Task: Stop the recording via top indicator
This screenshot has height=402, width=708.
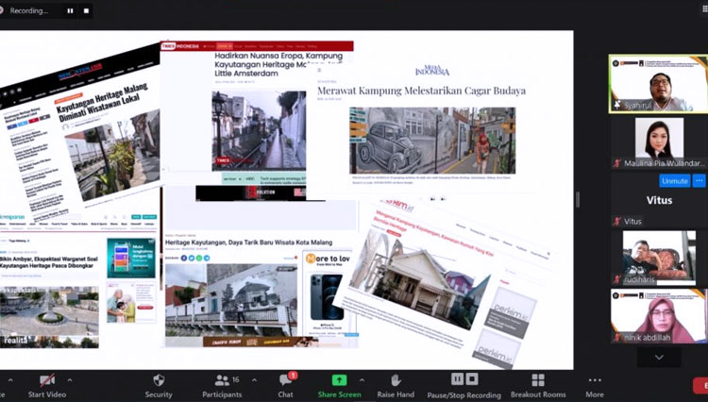Action: (86, 10)
